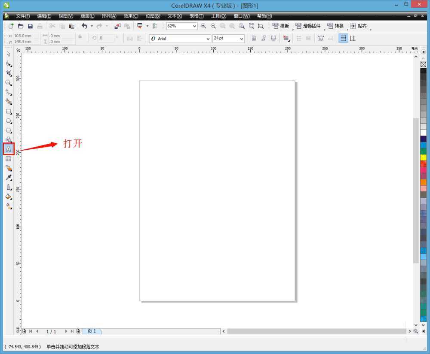Open the 62% zoom level dropdown
430x354 pixels.
194,26
